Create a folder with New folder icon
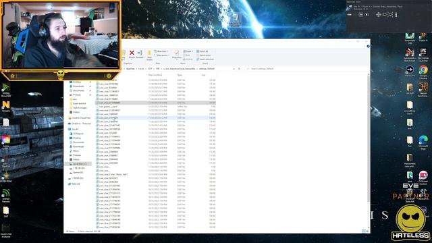The image size is (432, 243). pos(149,53)
